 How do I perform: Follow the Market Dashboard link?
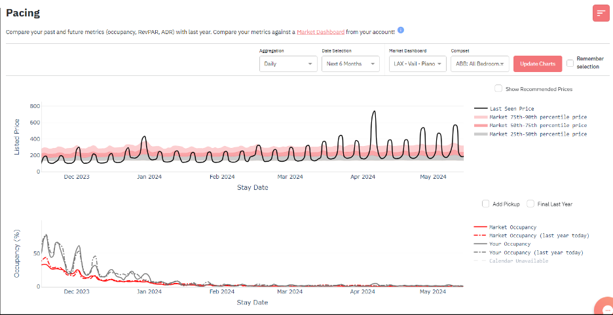[x=320, y=31]
